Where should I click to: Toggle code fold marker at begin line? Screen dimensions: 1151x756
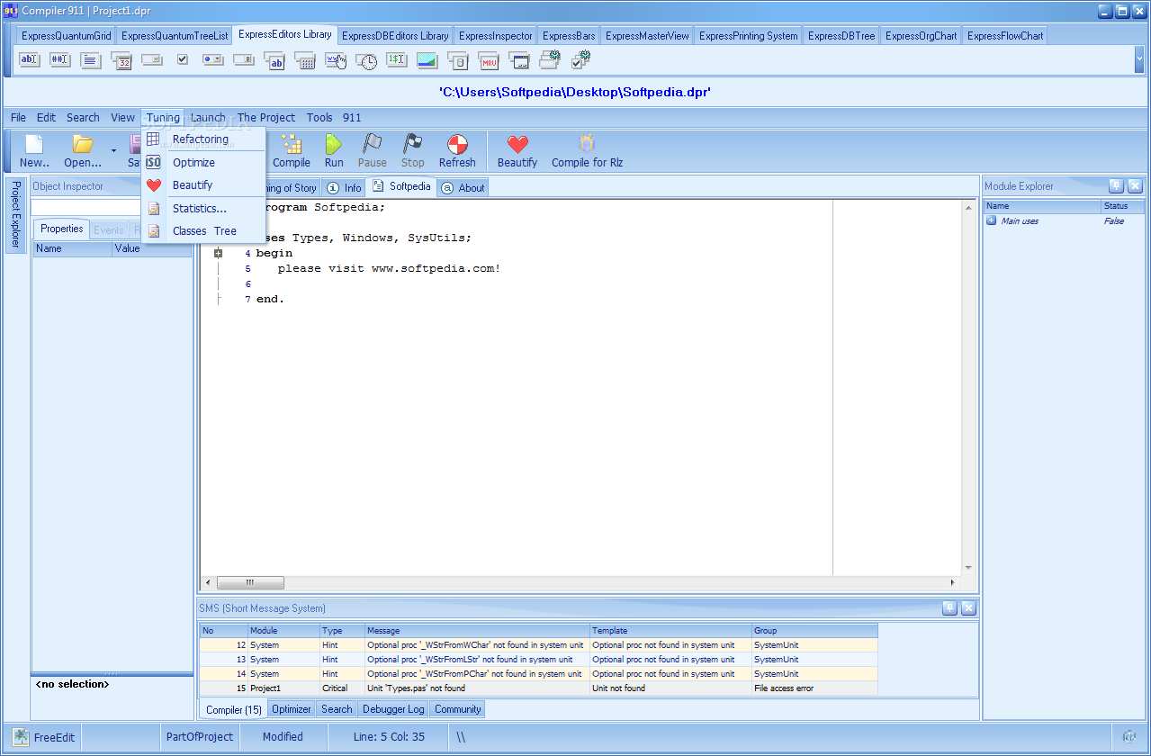coord(218,254)
